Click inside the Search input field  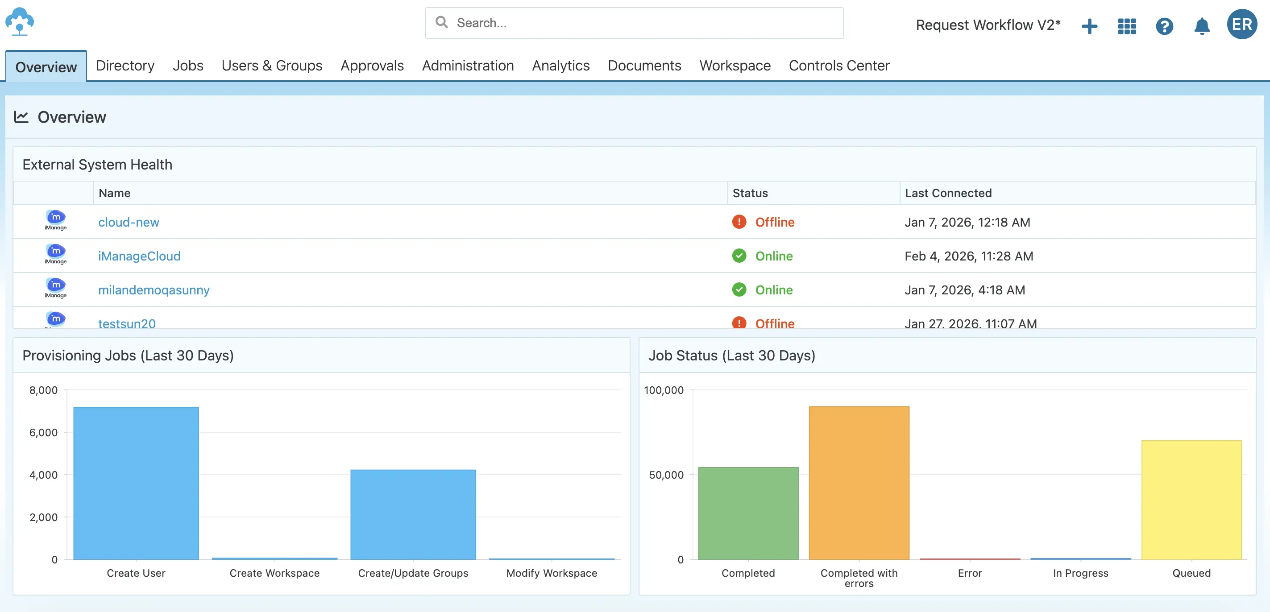tap(592, 23)
